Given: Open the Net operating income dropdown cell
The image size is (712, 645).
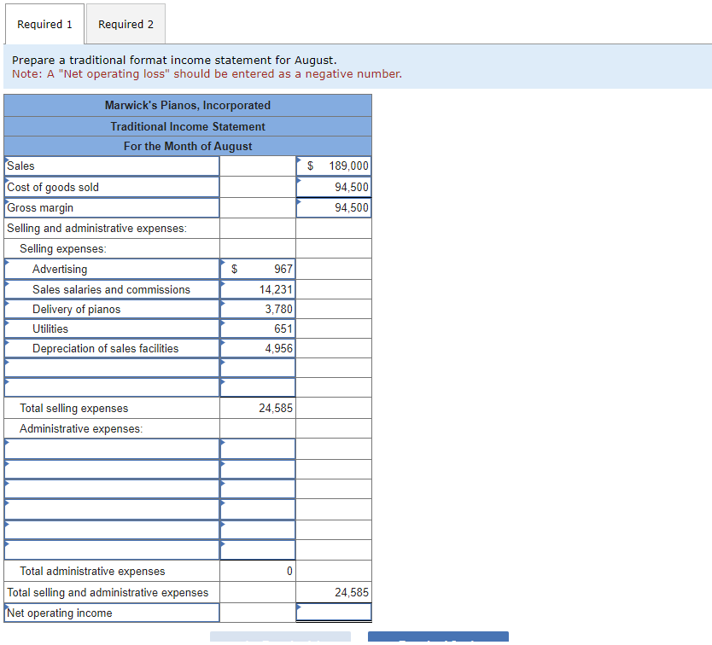Looking at the screenshot, I should coord(112,613).
